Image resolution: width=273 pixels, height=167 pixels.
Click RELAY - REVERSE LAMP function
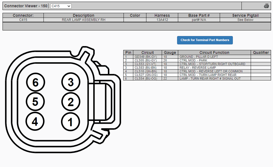[x=214, y=68]
